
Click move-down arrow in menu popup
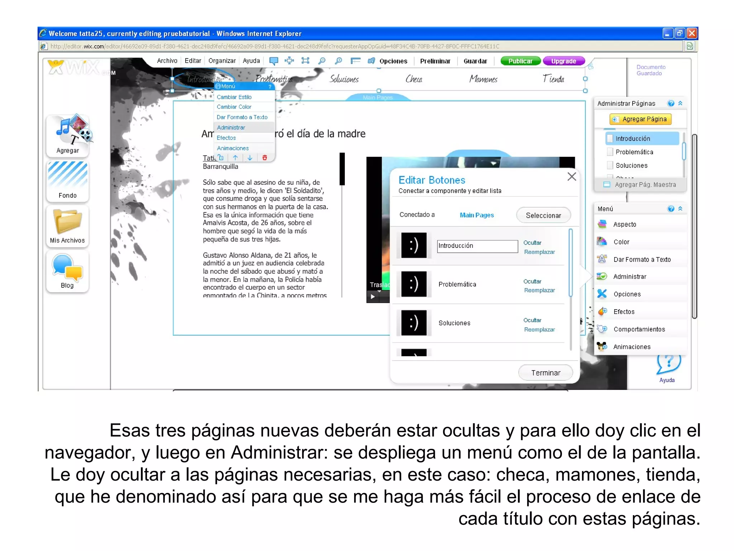coord(250,157)
